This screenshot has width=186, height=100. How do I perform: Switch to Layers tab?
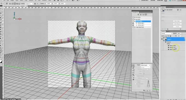(163, 31)
